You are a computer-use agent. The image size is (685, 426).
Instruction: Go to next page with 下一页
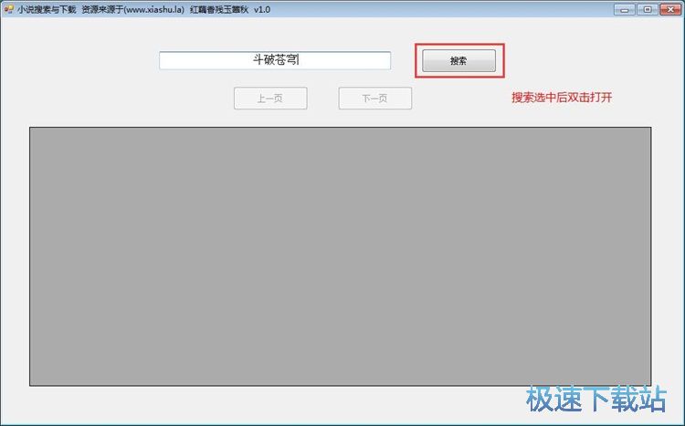click(374, 99)
